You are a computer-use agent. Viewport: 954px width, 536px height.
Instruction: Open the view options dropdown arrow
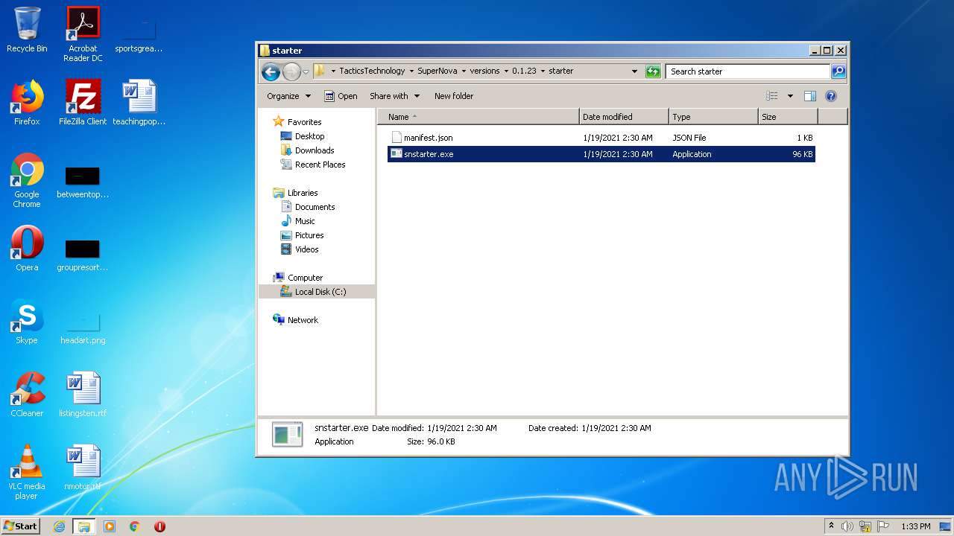pyautogui.click(x=790, y=96)
